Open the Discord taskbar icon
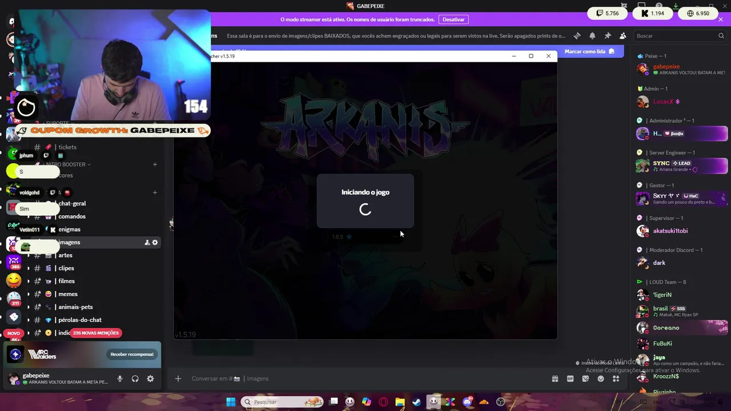The height and width of the screenshot is (411, 731). [x=467, y=402]
